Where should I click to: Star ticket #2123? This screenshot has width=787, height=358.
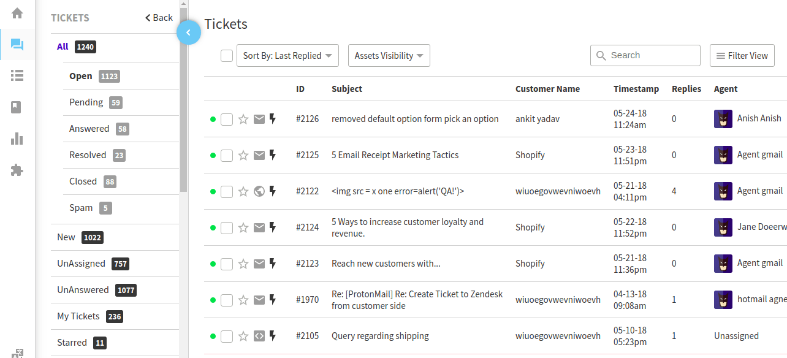click(243, 264)
